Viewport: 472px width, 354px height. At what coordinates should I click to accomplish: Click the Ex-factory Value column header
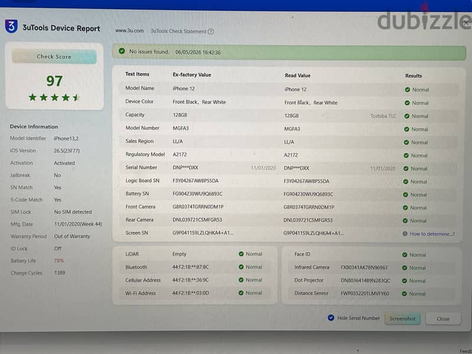[192, 75]
